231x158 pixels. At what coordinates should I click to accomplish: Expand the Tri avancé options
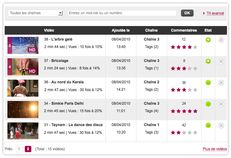[x=215, y=13]
